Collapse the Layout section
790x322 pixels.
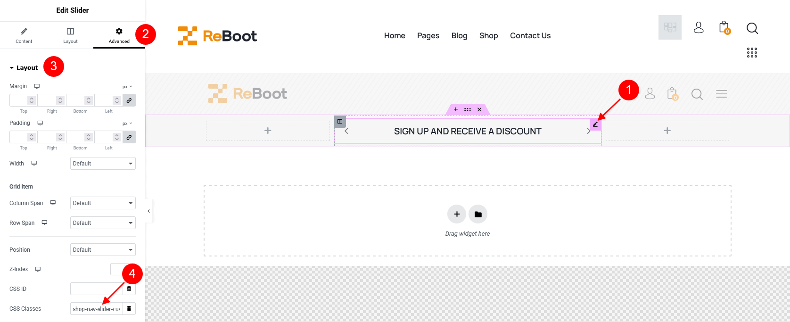pos(24,68)
